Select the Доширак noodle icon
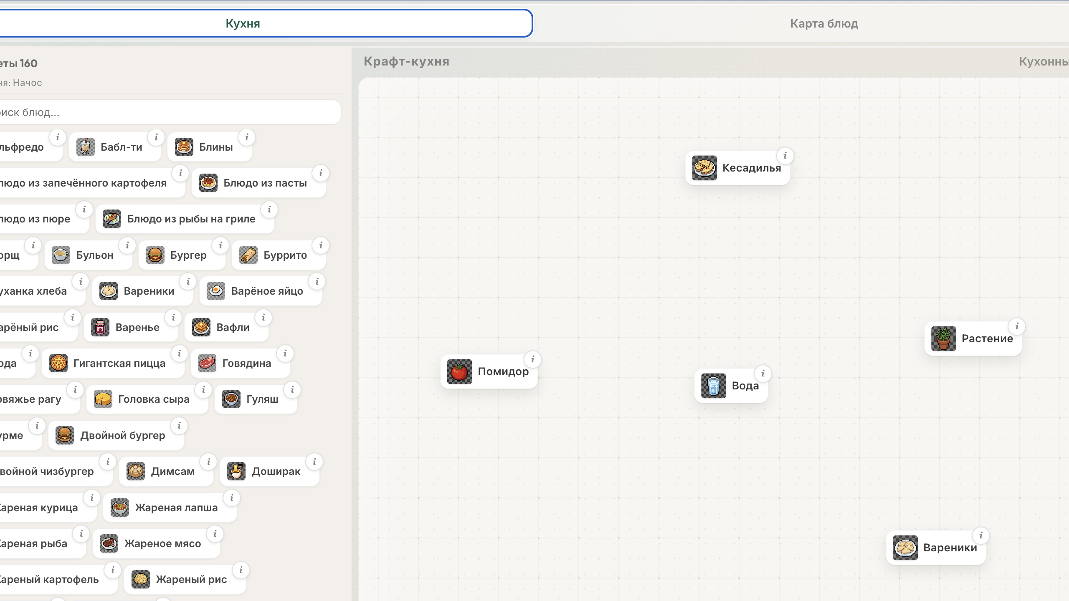The height and width of the screenshot is (601, 1069). coord(236,471)
